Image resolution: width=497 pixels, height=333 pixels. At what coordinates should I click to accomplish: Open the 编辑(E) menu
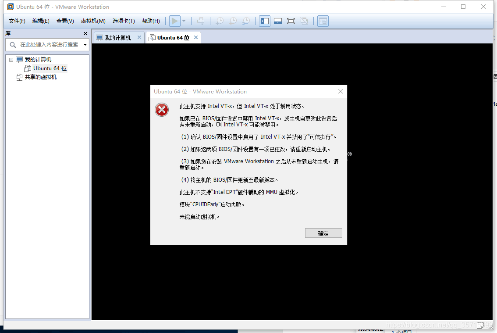41,21
